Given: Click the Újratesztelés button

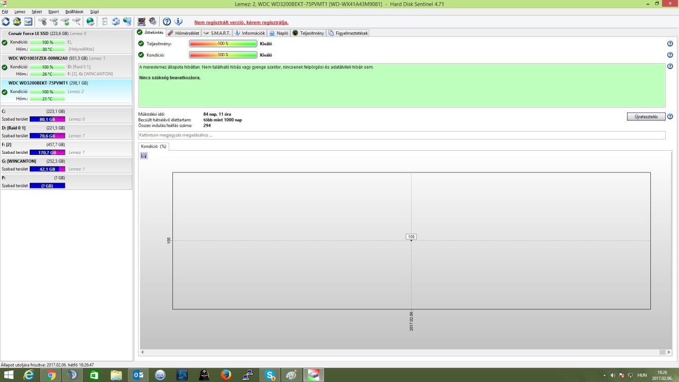Looking at the screenshot, I should (646, 117).
